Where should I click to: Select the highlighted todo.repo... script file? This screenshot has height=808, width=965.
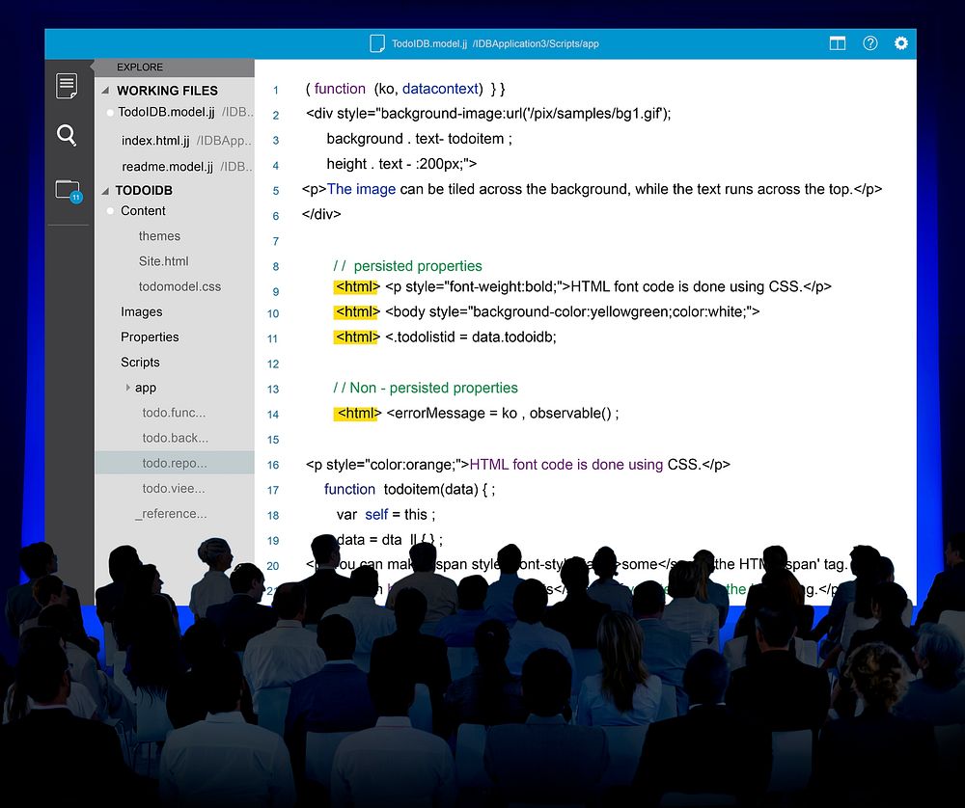point(174,463)
